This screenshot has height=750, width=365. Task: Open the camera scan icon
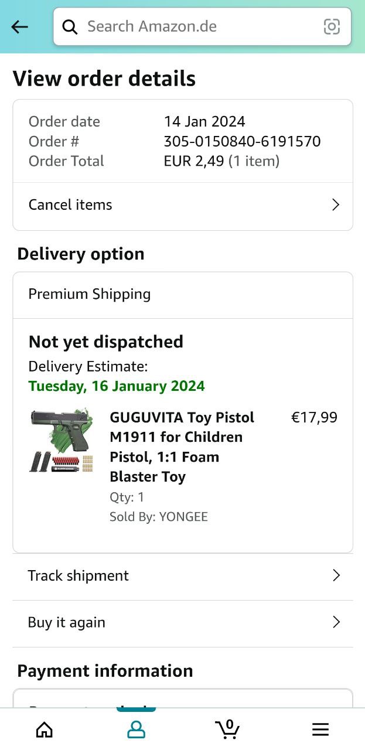[x=332, y=27]
